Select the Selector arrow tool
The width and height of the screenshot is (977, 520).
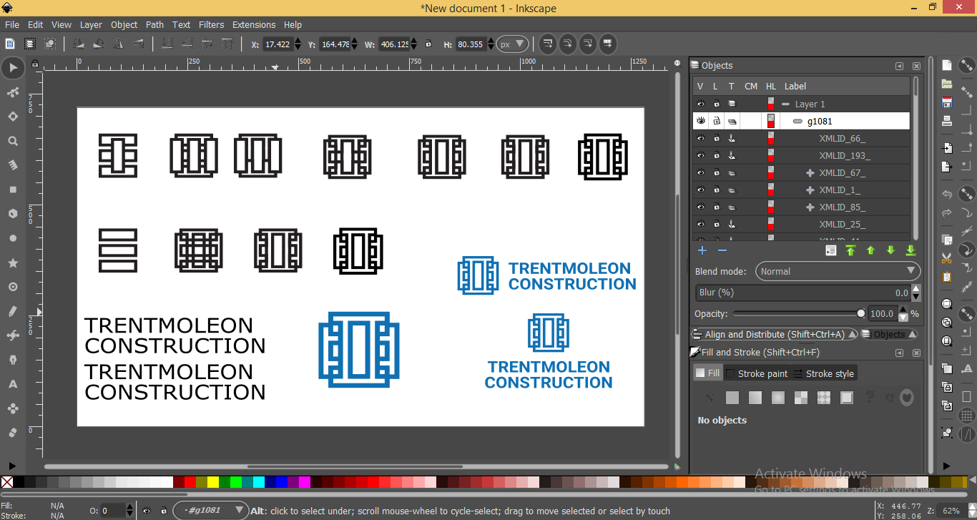[12, 68]
